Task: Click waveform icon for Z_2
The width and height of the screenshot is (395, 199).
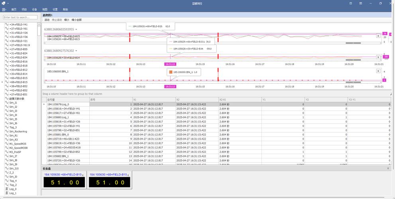Action: point(7,173)
